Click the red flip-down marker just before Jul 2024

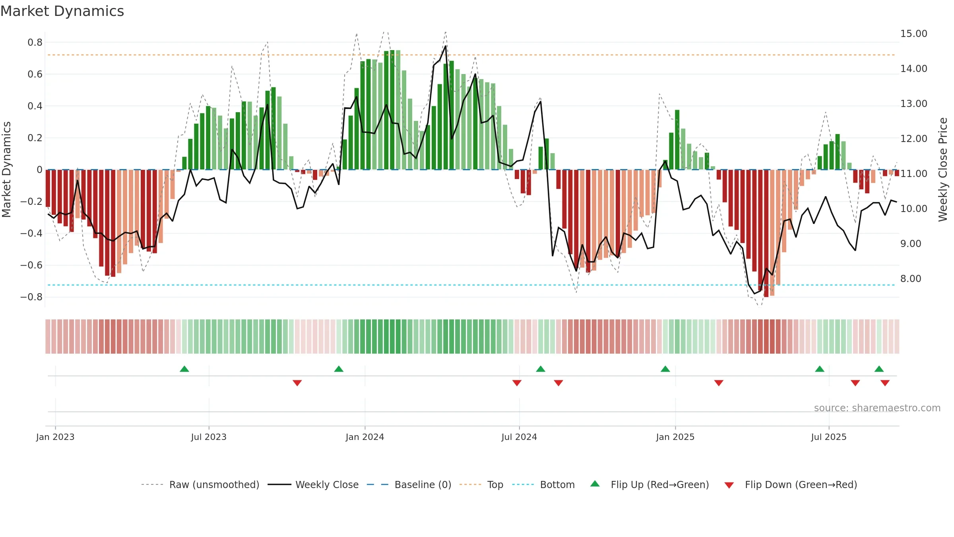[517, 383]
